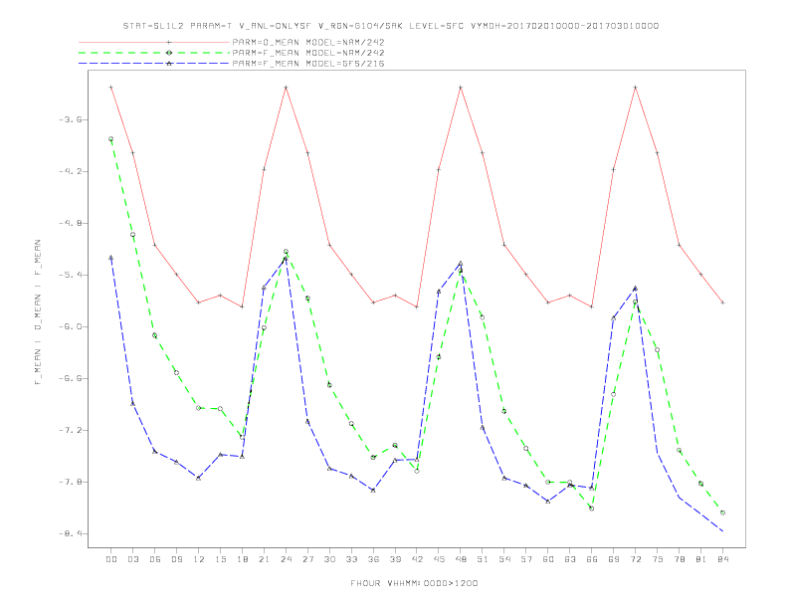Screen dimensions: 788x609
Task: Click the blue dashed legend line sample
Action: point(154,64)
